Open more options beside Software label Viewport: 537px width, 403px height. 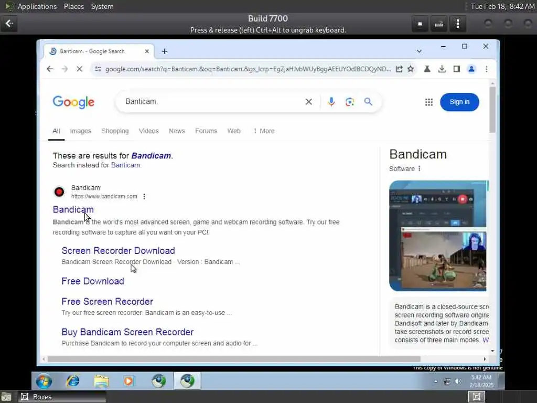[419, 168]
